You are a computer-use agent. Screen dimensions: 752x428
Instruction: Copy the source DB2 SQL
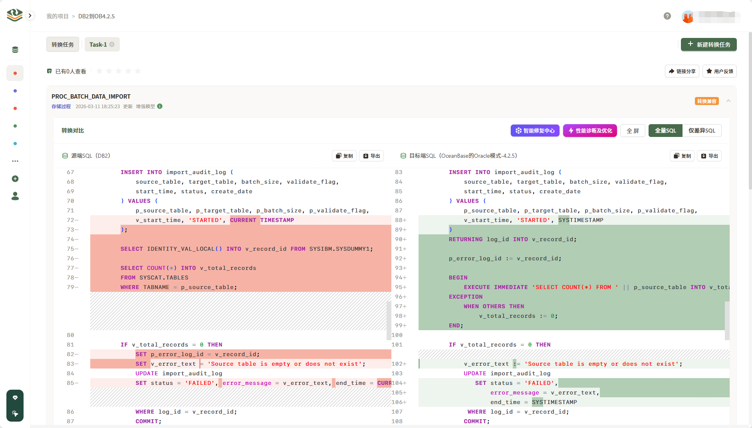344,156
